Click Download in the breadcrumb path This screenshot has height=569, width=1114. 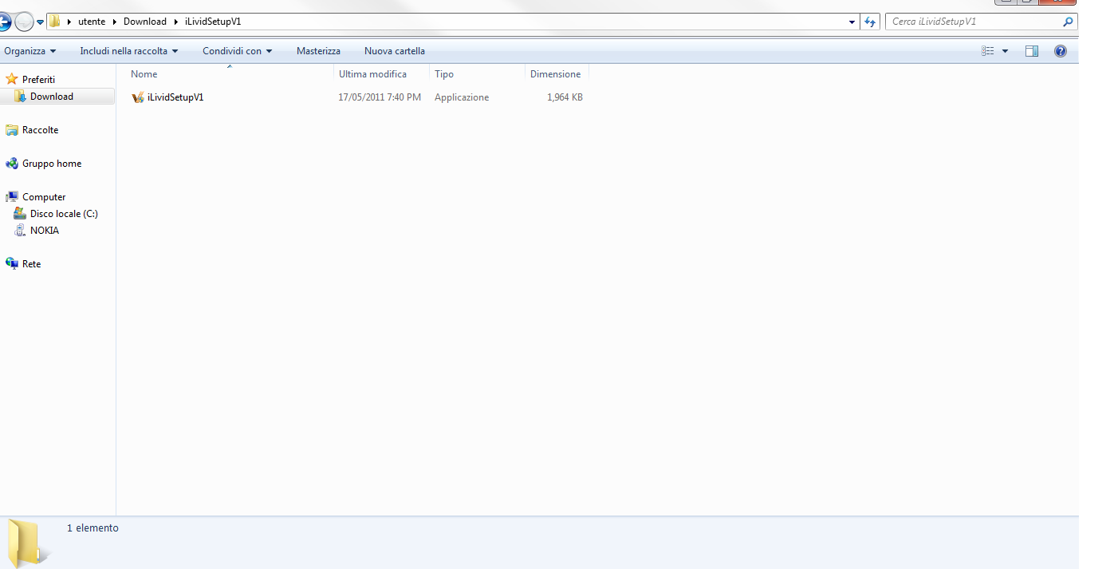tap(145, 22)
